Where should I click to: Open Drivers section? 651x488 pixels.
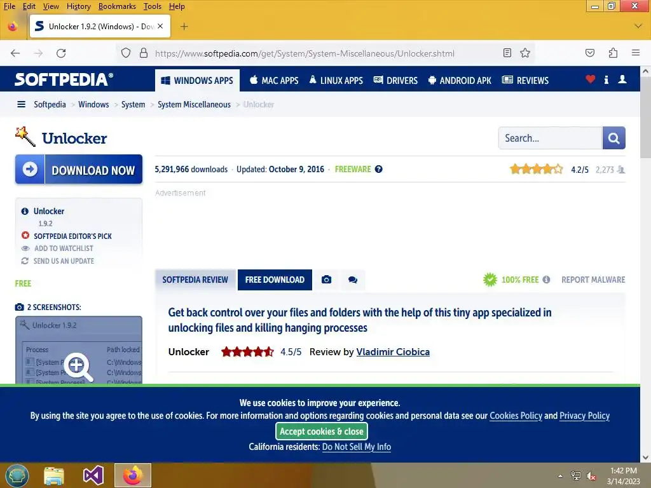pyautogui.click(x=395, y=81)
